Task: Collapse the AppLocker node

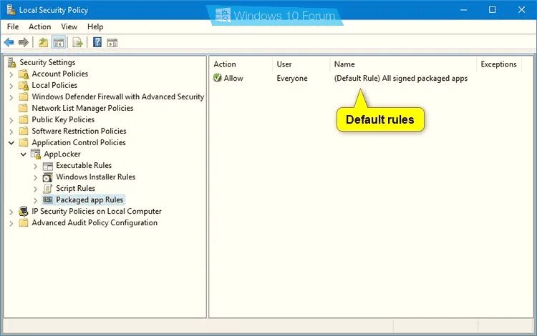Action: point(24,154)
